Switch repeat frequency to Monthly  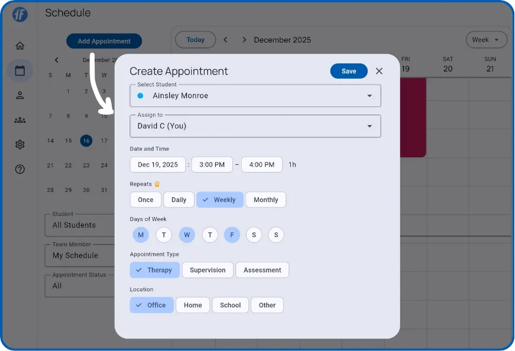[x=265, y=200]
